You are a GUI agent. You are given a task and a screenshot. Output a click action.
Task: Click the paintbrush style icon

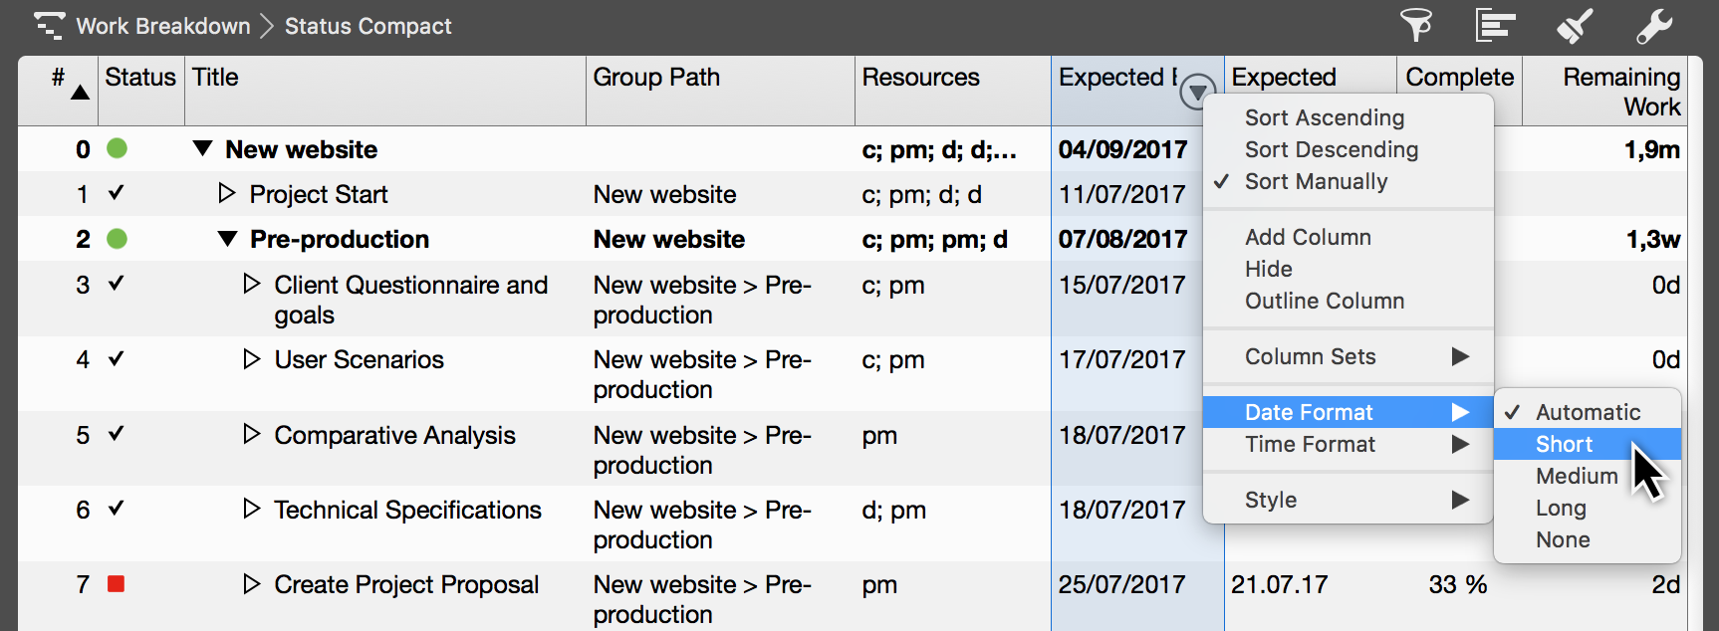click(x=1575, y=26)
